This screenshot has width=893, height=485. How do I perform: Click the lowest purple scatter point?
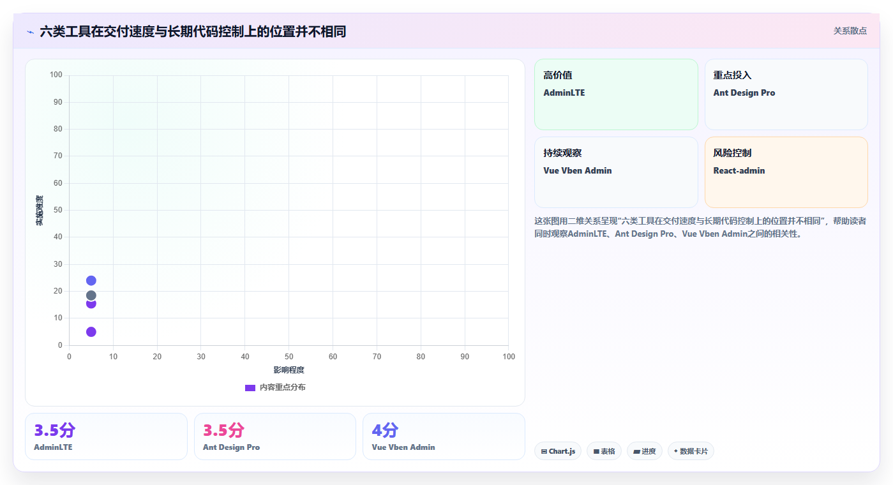(x=91, y=332)
